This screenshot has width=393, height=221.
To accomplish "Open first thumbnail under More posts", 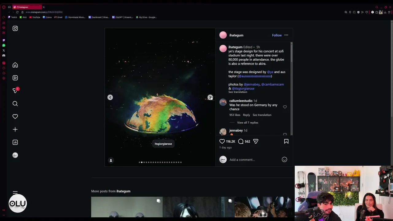I will pos(127,207).
